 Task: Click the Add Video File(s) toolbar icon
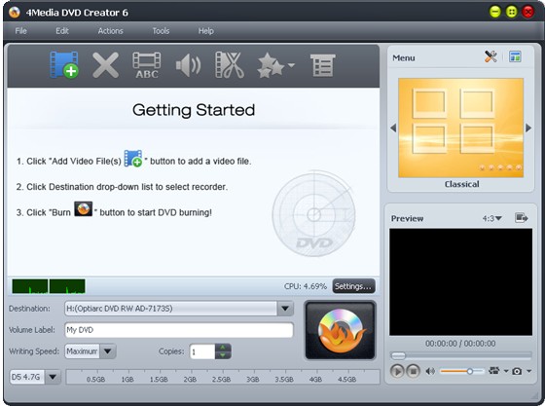pos(64,65)
